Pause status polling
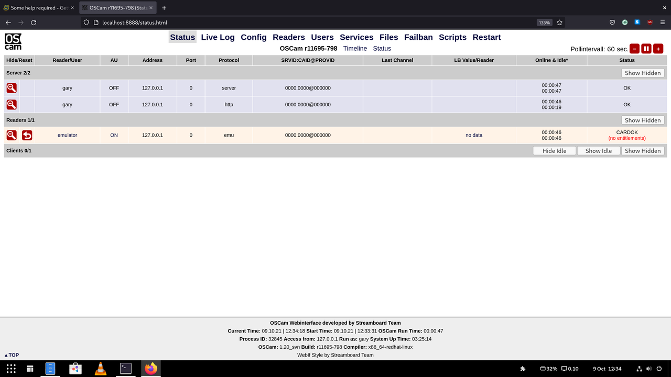Viewport: 671px width, 377px height. coord(646,49)
